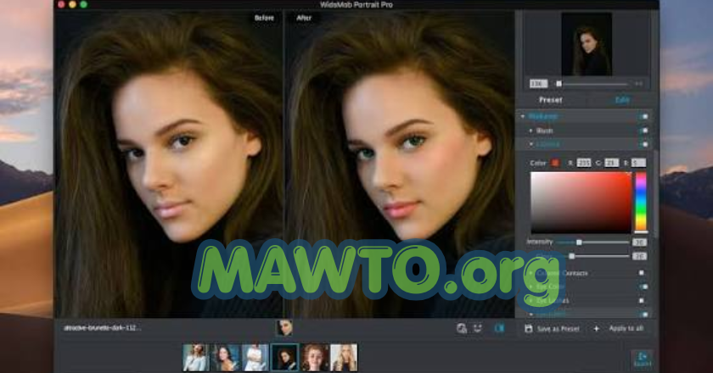The width and height of the screenshot is (713, 373).
Task: Select the curly red-haired filmstrip photo
Action: 314,358
